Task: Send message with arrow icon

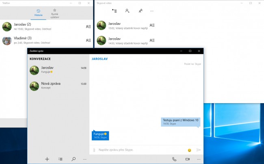Action: coord(199,150)
